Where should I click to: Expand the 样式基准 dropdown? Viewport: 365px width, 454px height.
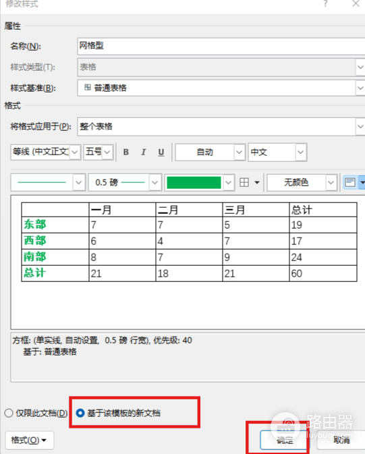point(360,88)
